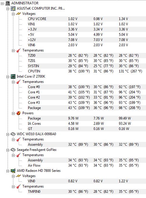Collapse the Powers section

[13, 113]
